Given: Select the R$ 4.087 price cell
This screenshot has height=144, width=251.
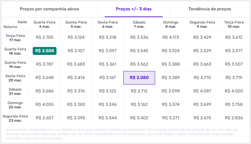Looking at the screenshot, I should pos(202,91).
